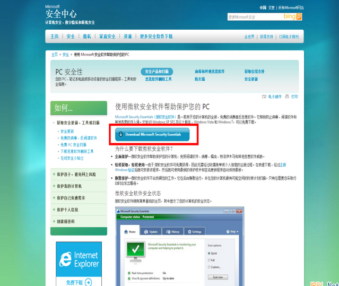Click the Help question mark icon
The image size is (339, 286).
pos(228,231)
